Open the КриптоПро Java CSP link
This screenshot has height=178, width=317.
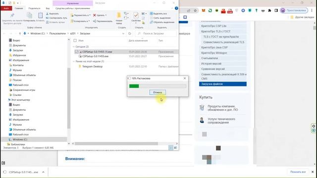tap(214, 47)
